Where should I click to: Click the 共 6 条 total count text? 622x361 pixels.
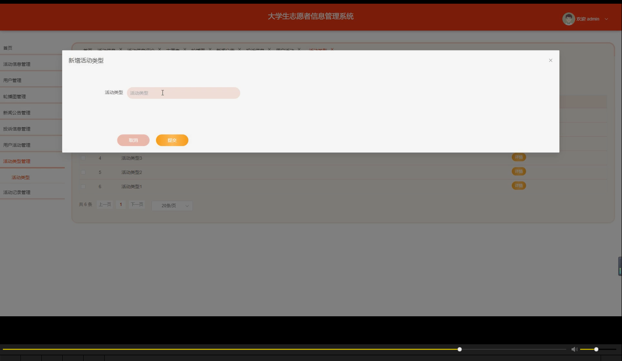85,204
